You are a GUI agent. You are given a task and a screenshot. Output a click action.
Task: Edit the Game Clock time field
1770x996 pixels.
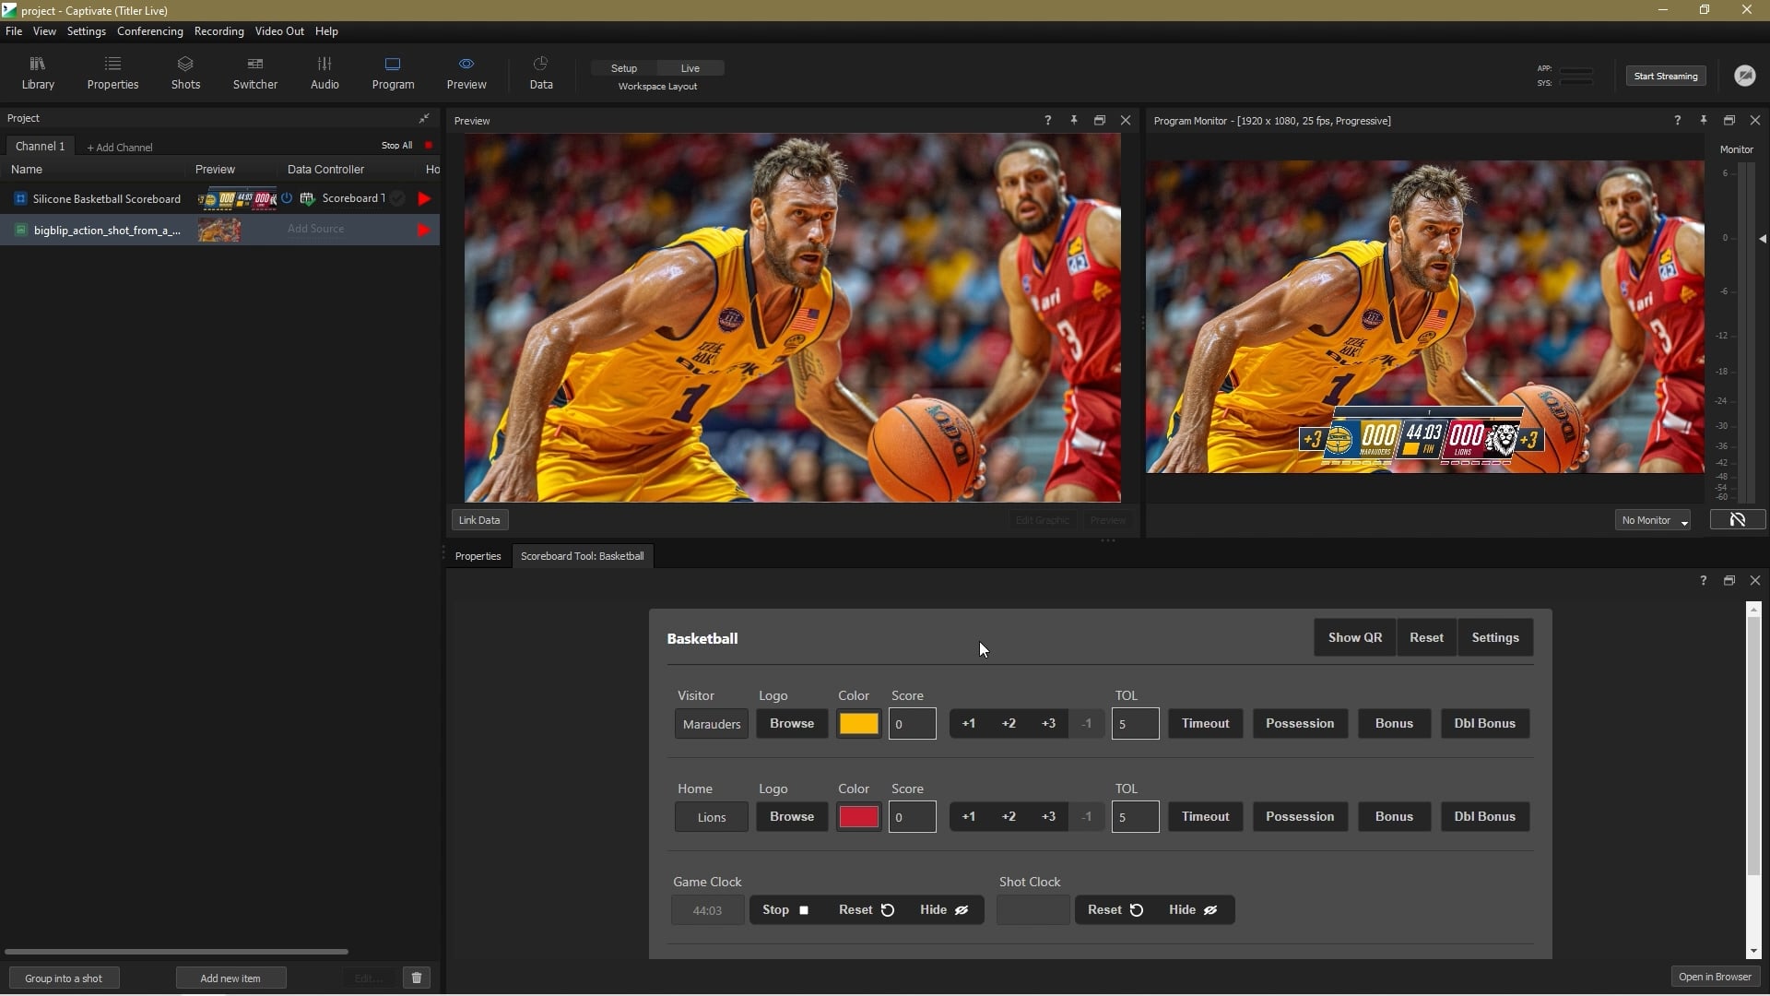tap(706, 910)
